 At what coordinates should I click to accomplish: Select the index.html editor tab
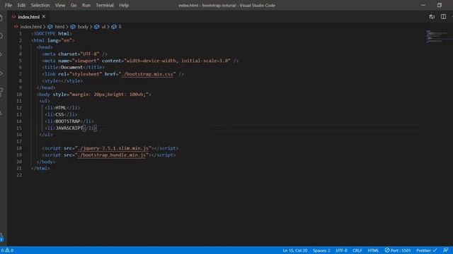pos(28,17)
